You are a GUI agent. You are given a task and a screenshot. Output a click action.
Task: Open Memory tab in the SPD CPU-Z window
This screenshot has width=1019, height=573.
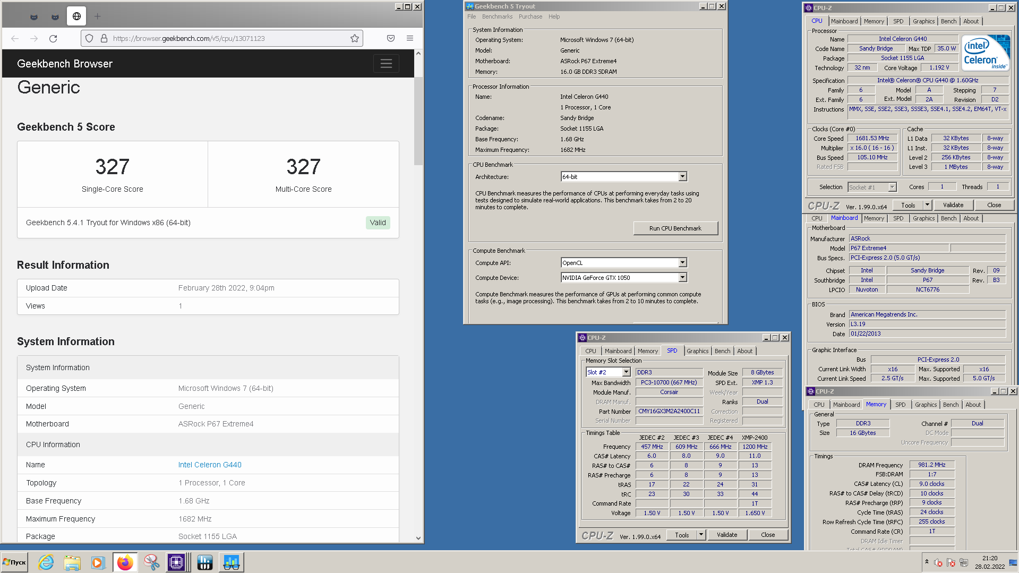pos(647,351)
